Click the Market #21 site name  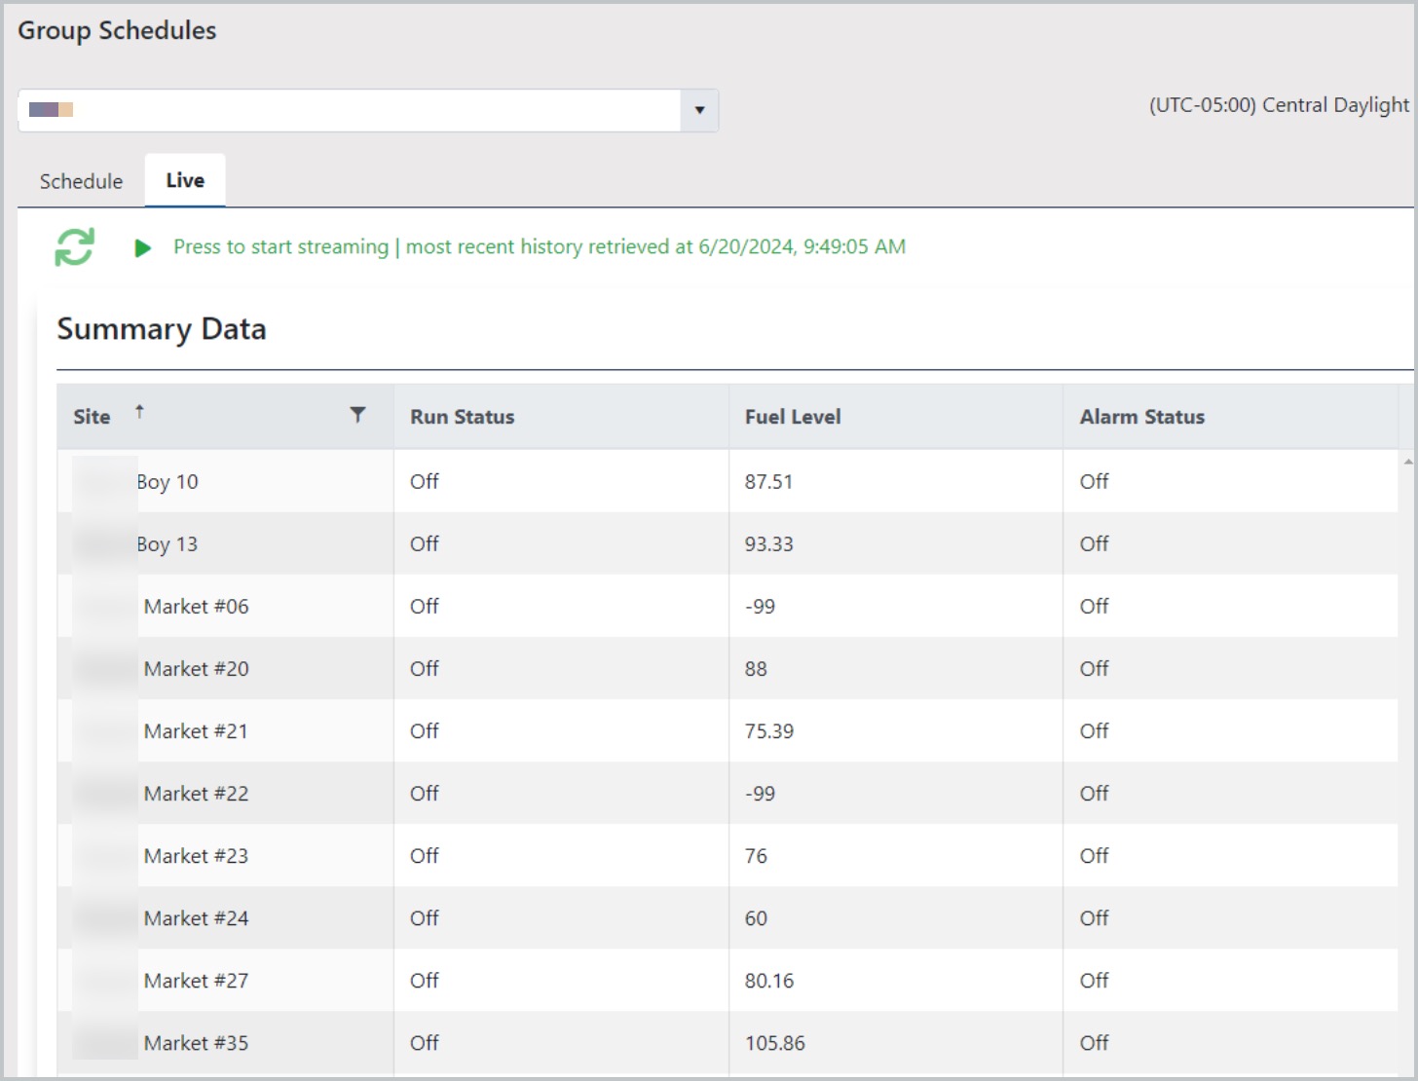click(x=196, y=731)
